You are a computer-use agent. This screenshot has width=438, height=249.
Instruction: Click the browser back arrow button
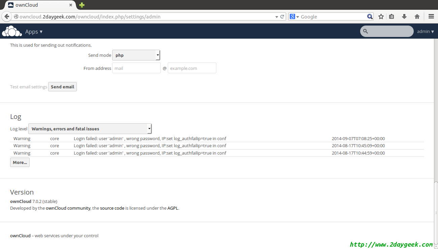coord(7,16)
